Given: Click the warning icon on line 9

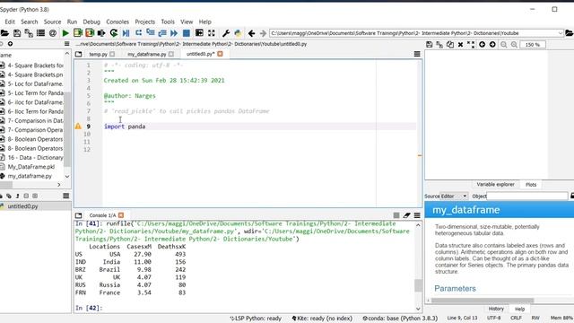Looking at the screenshot, I should click(x=78, y=127).
